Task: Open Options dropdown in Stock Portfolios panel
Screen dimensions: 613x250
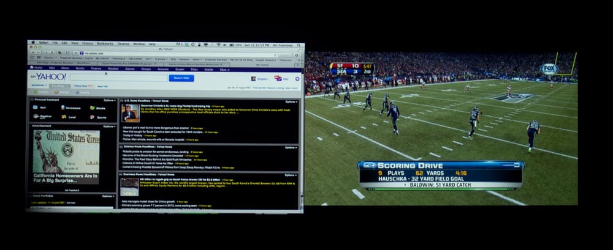Action: [109, 196]
